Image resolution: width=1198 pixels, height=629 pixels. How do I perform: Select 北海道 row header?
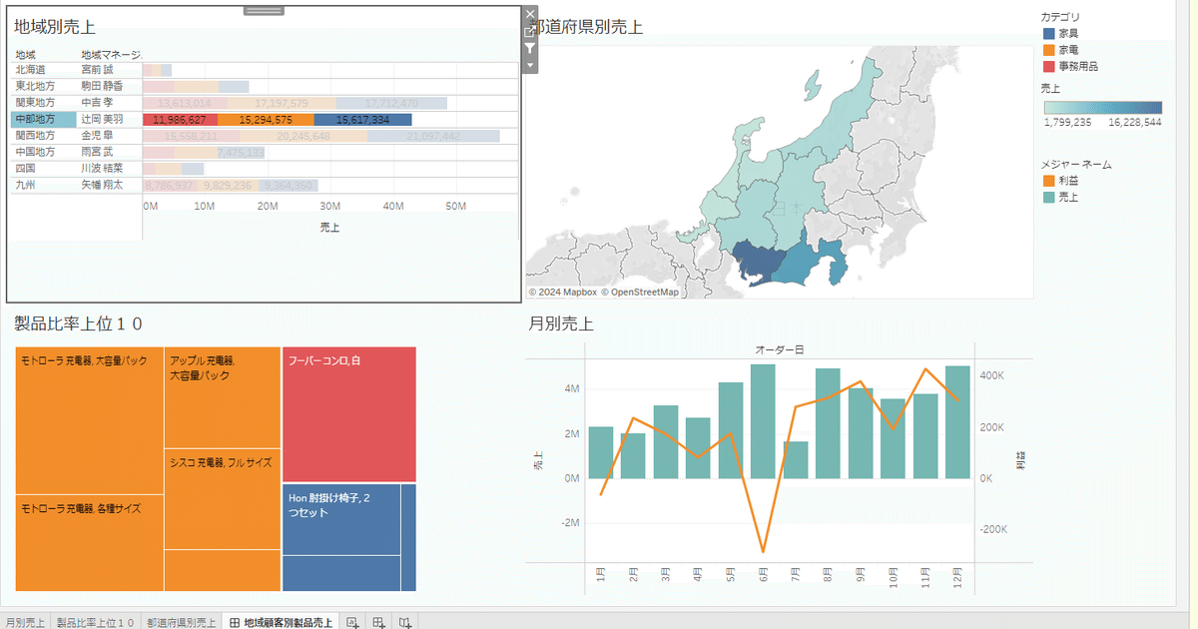pyautogui.click(x=44, y=70)
